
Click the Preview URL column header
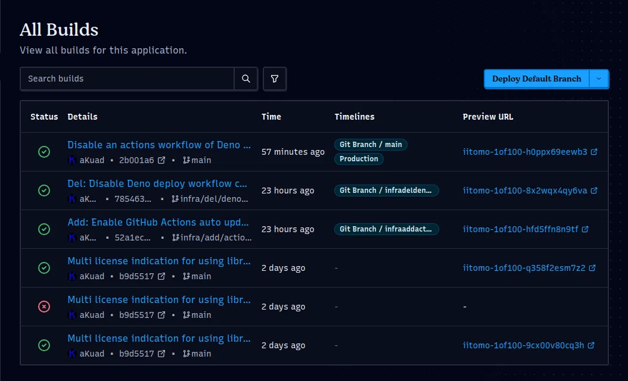point(488,117)
